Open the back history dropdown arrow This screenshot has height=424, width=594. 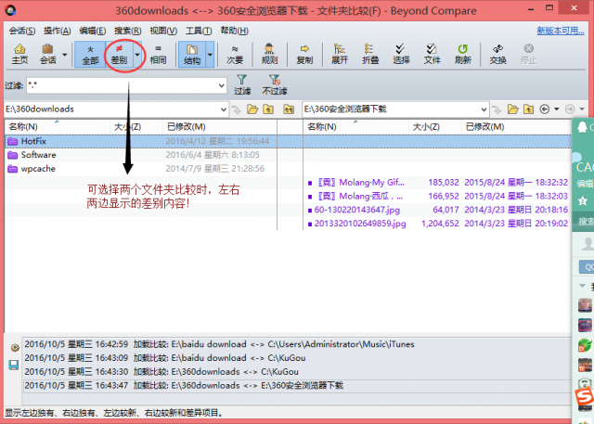pos(557,109)
